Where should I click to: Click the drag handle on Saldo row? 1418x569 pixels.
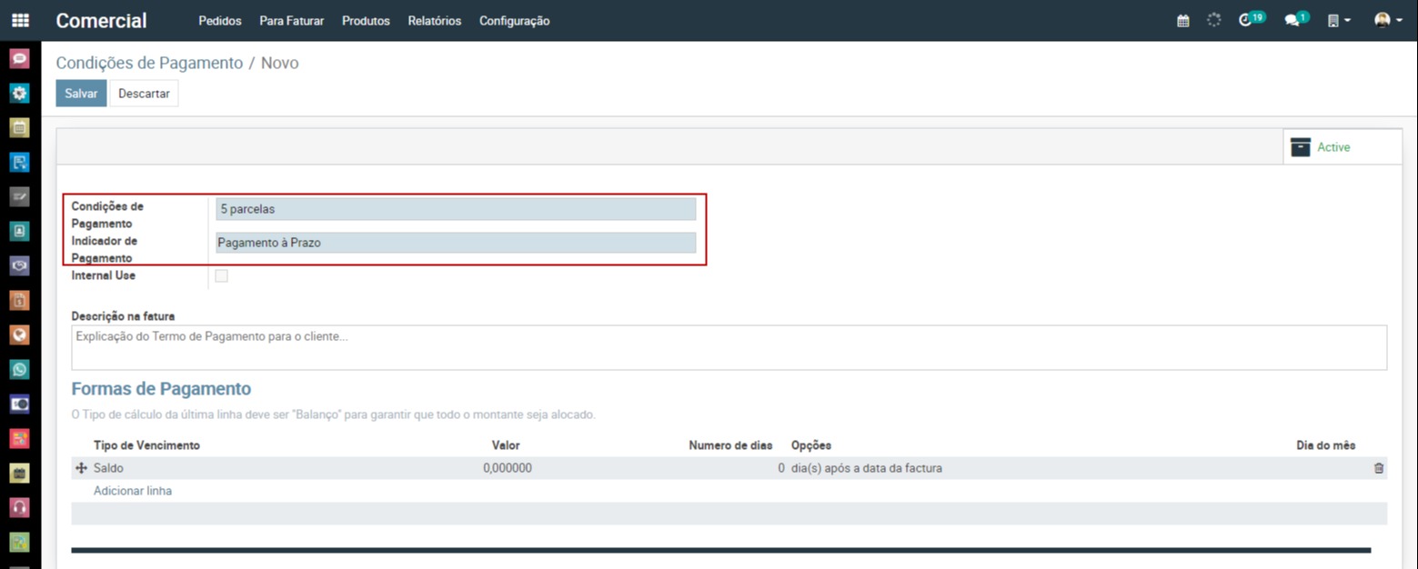click(x=81, y=468)
